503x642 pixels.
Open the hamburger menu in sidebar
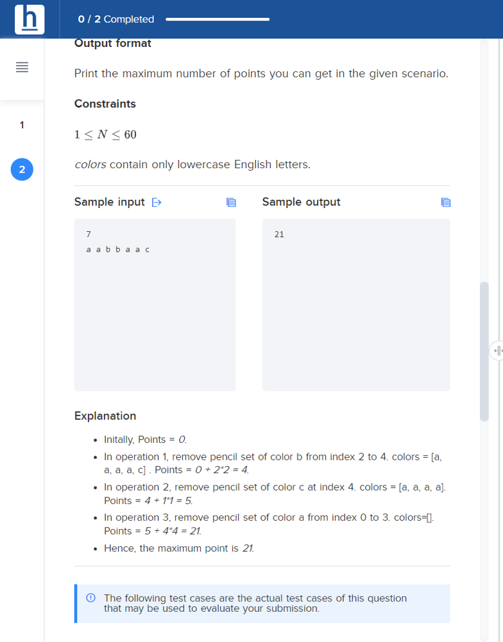click(x=22, y=67)
